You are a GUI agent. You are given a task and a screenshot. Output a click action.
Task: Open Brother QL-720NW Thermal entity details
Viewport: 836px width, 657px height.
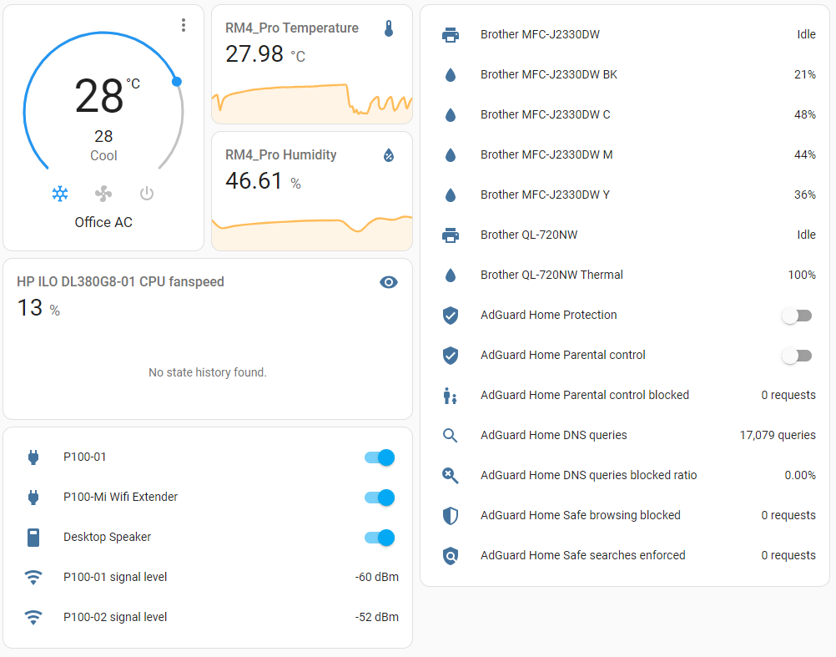(x=551, y=275)
